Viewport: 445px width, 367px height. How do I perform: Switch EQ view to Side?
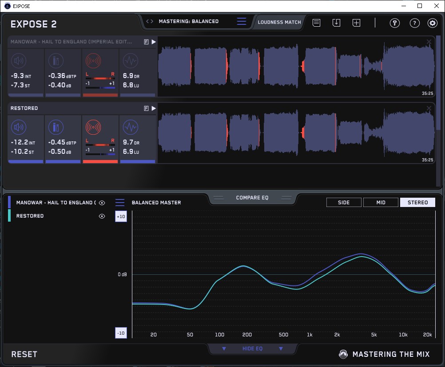[x=344, y=203]
